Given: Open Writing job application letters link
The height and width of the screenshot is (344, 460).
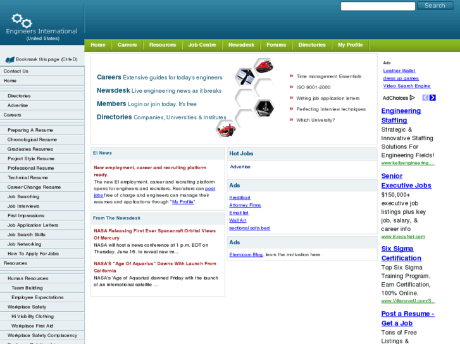Looking at the screenshot, I should pos(328,98).
